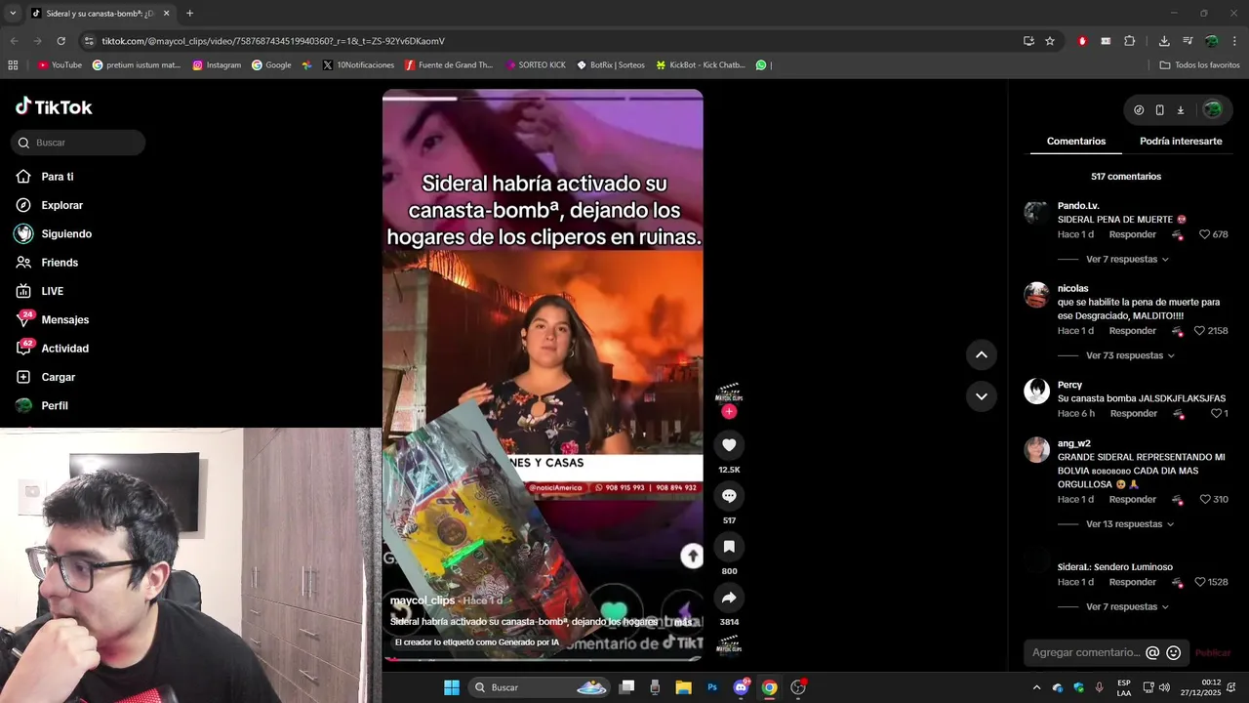Viewport: 1249px width, 703px height.
Task: Open the Windows Start menu
Action: pyautogui.click(x=452, y=687)
